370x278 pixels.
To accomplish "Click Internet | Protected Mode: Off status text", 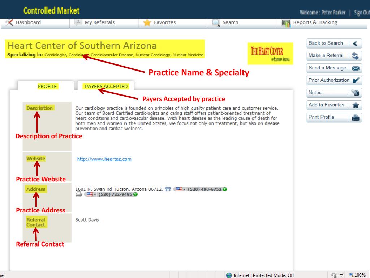I will [x=263, y=275].
